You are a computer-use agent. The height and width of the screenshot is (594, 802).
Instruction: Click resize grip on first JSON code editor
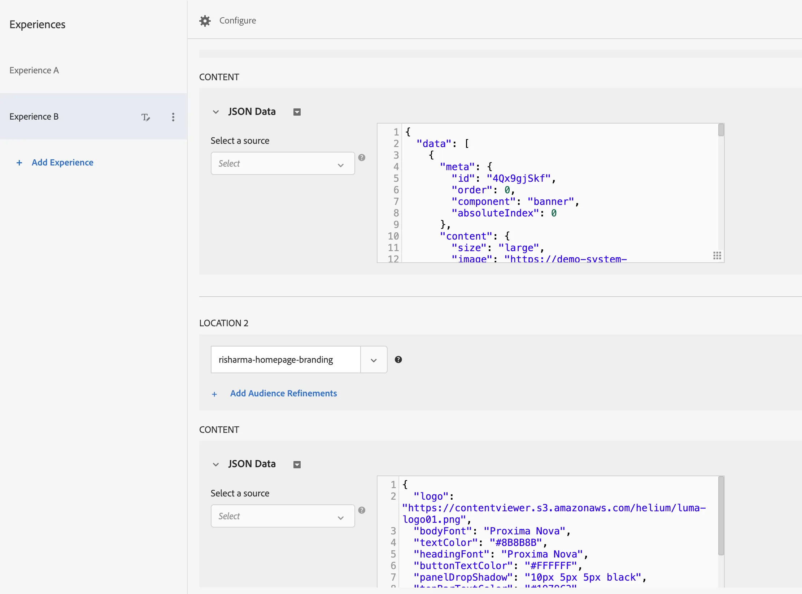[717, 256]
